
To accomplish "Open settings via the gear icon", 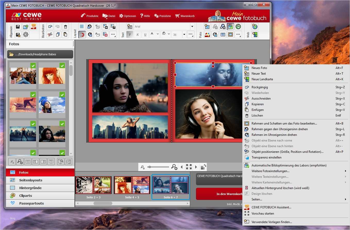I will click(x=25, y=34).
